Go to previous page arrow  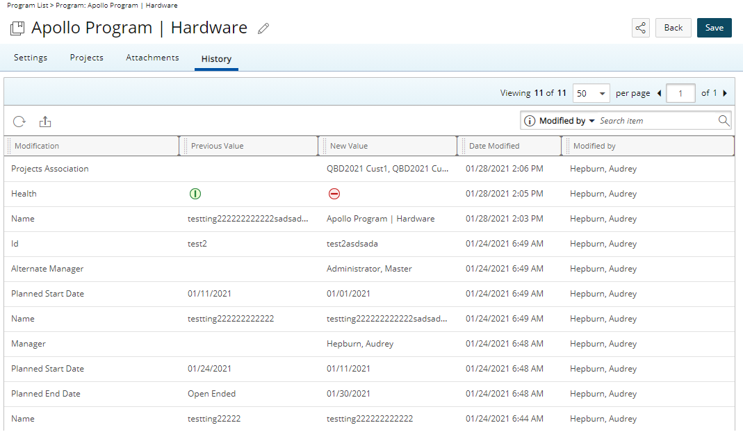point(659,93)
